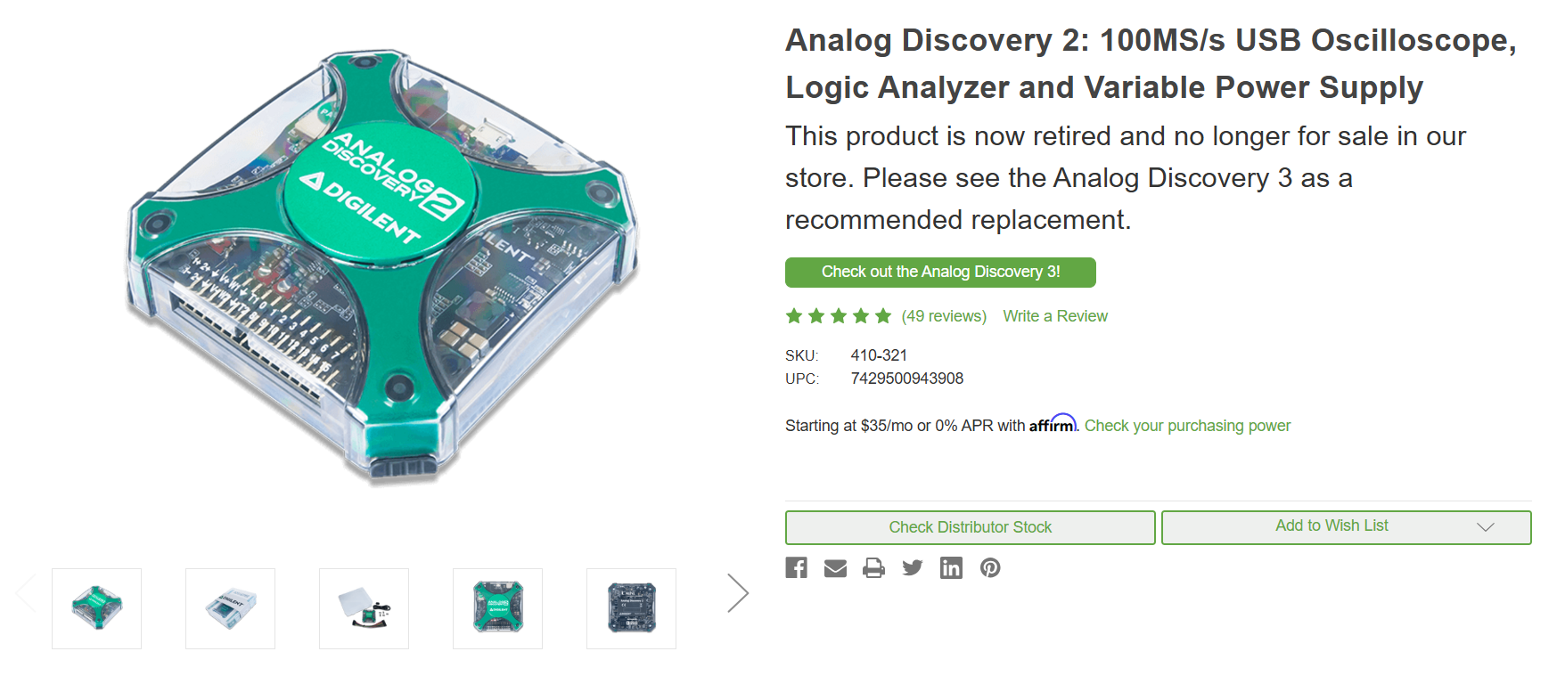Open the 49 reviews link
Image resolution: width=1565 pixels, height=676 pixels.
click(944, 316)
